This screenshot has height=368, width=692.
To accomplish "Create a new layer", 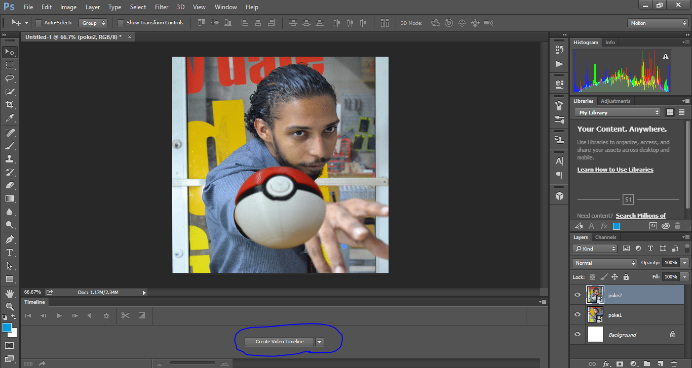I will (x=660, y=363).
